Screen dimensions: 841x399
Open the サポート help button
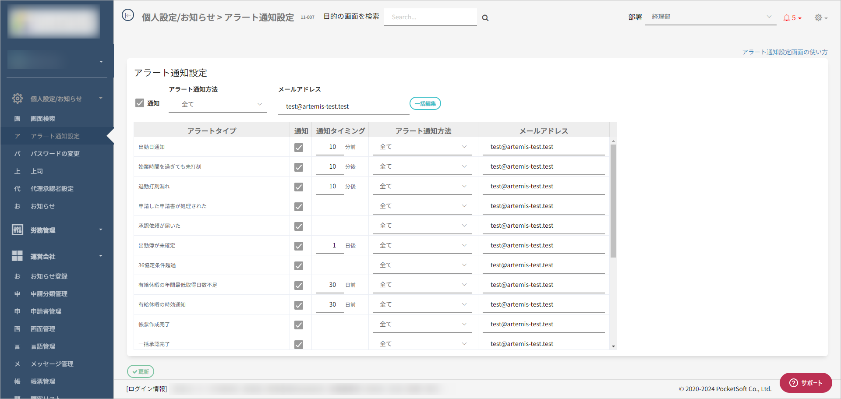[x=806, y=383]
